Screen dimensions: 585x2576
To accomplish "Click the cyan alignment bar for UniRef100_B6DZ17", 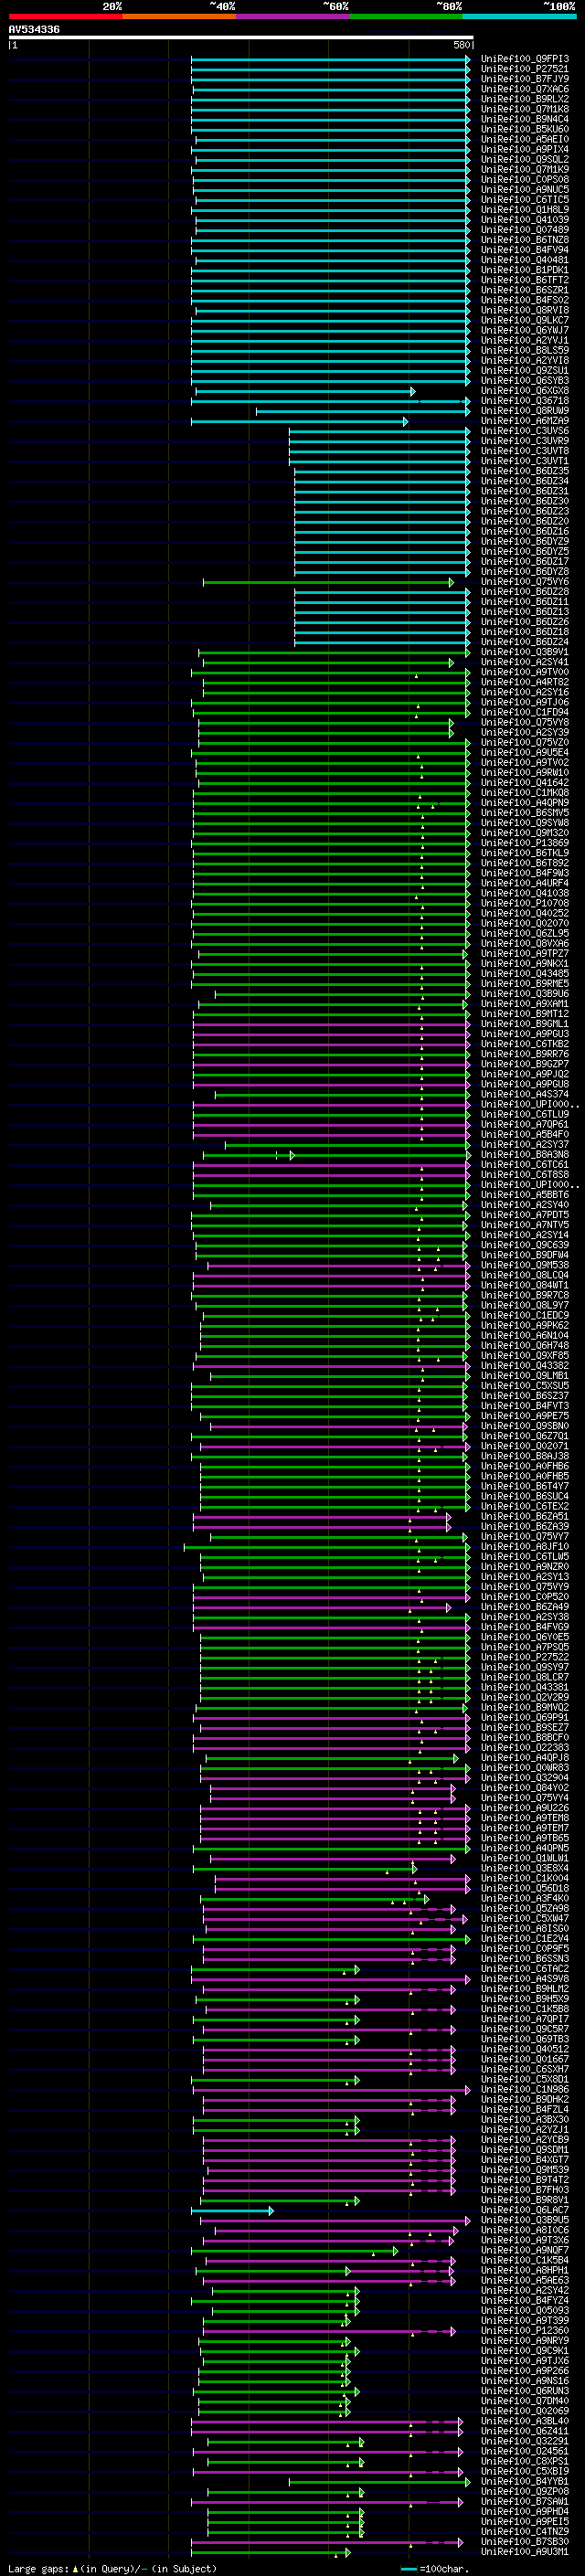I will click(382, 562).
